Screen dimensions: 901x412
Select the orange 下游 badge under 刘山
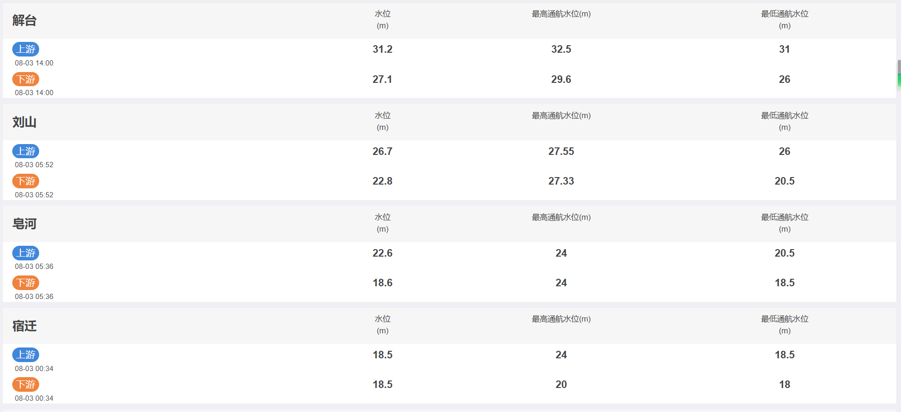tap(26, 181)
